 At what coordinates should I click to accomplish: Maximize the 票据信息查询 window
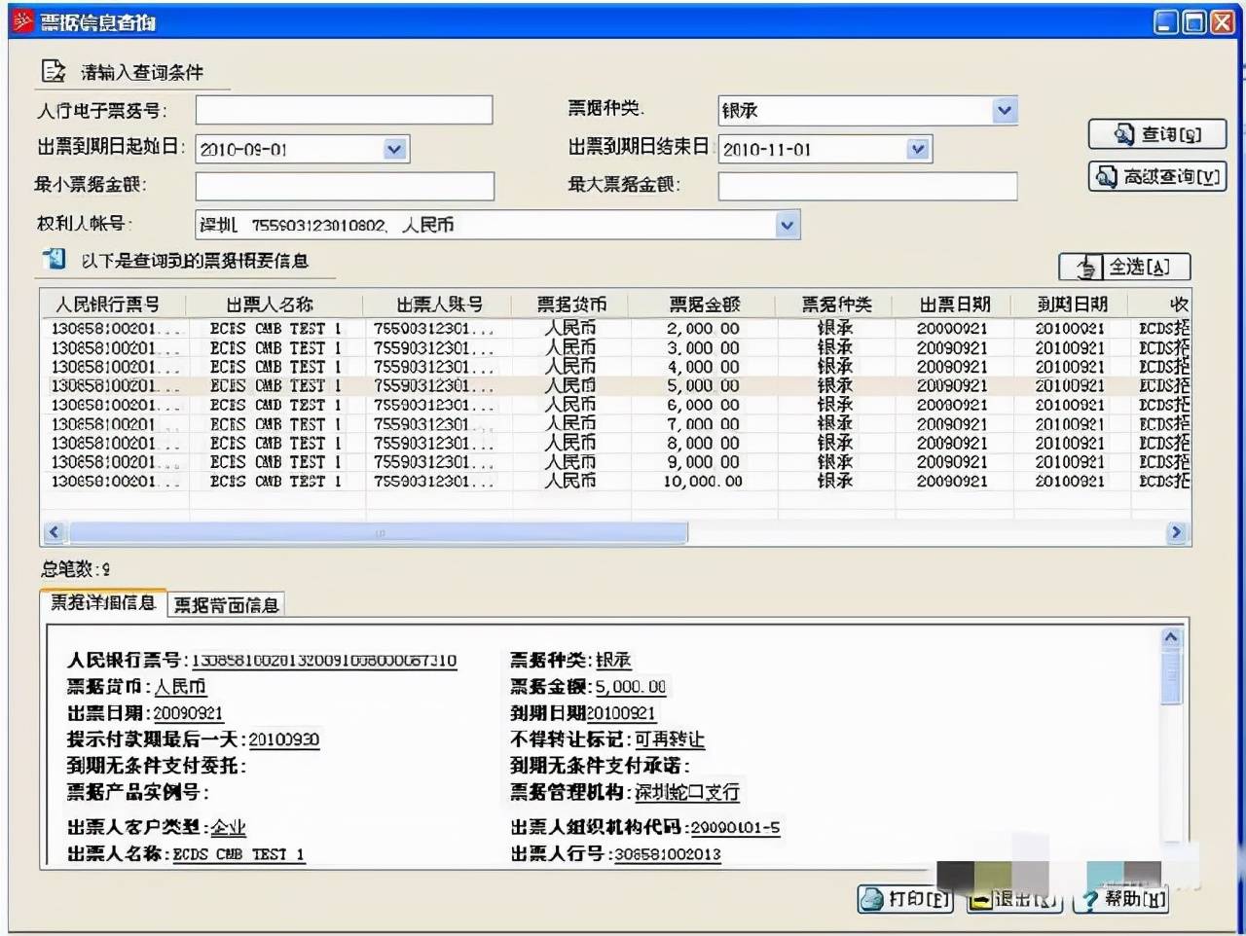coord(1193,21)
